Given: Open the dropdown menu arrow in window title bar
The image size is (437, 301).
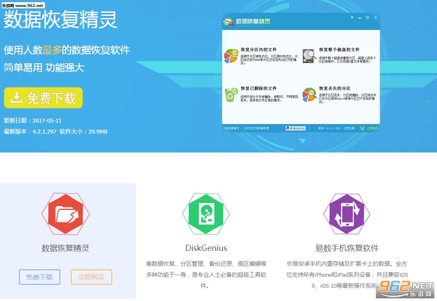Looking at the screenshot, I should click(352, 18).
